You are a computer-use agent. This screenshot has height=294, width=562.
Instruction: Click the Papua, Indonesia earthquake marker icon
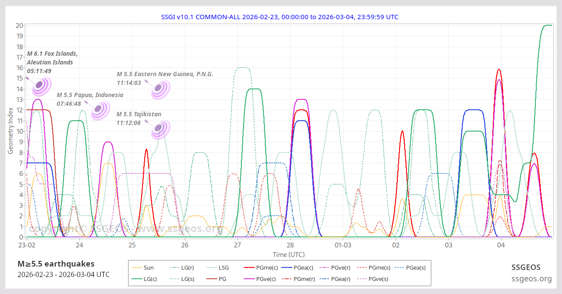[100, 110]
